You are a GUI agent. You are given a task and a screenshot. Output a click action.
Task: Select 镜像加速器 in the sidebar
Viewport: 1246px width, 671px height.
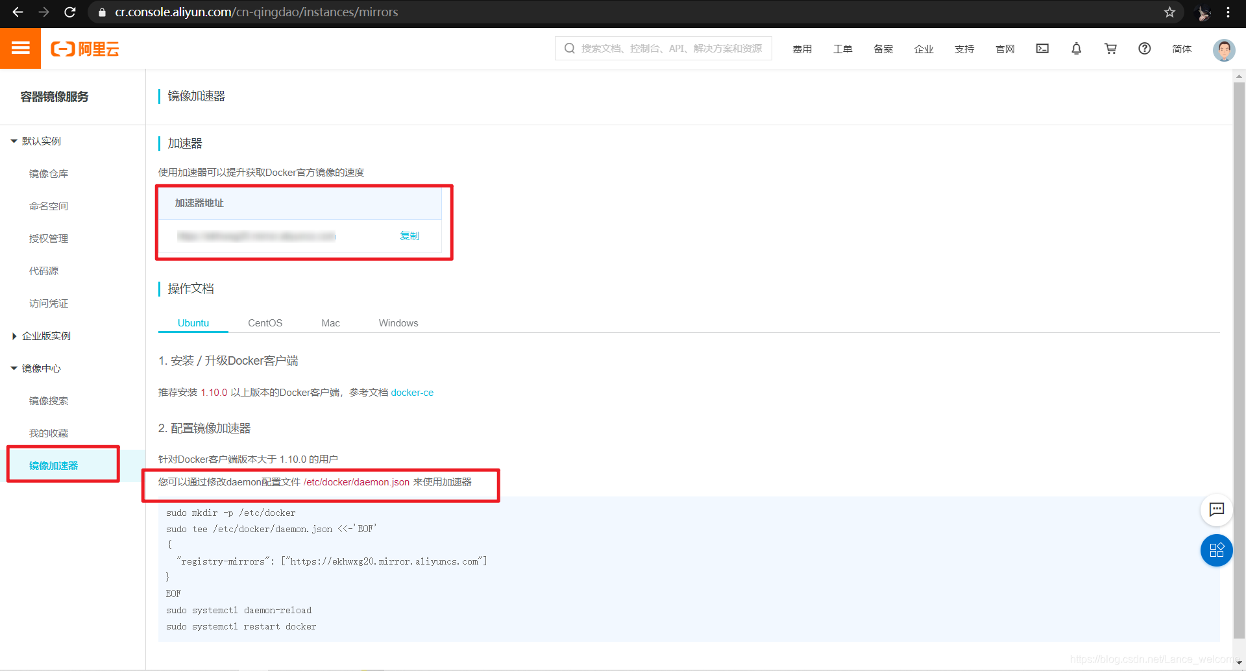coord(54,465)
